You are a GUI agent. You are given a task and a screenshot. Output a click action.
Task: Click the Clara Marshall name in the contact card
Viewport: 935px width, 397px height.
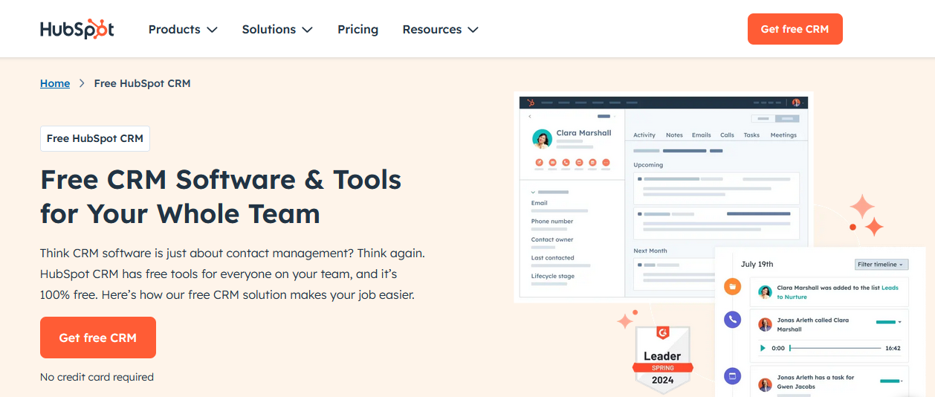[x=583, y=133]
